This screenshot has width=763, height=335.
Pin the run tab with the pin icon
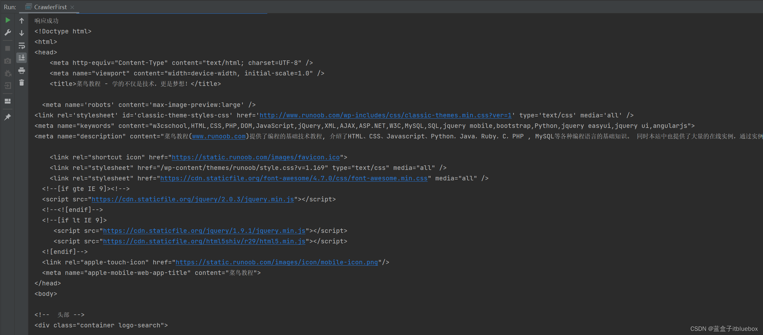tap(8, 117)
